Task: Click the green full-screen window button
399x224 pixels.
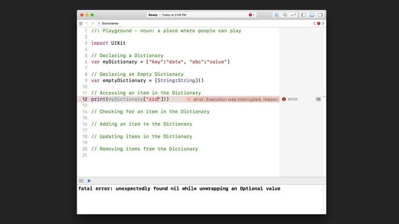Action: pyautogui.click(x=92, y=15)
